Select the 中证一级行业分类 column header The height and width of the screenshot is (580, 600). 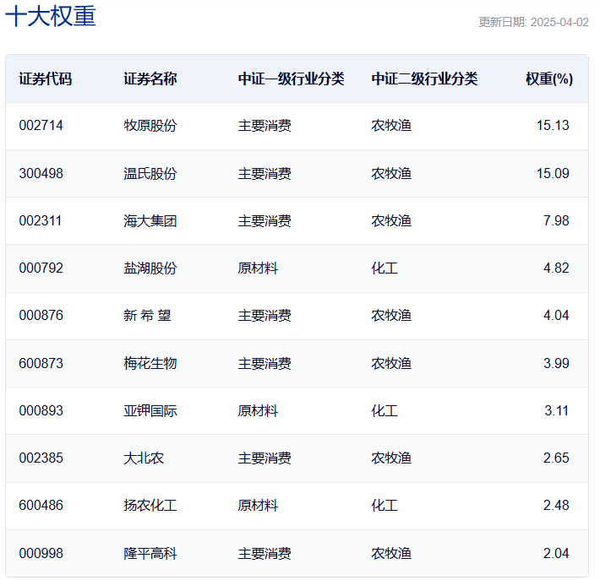coord(291,79)
